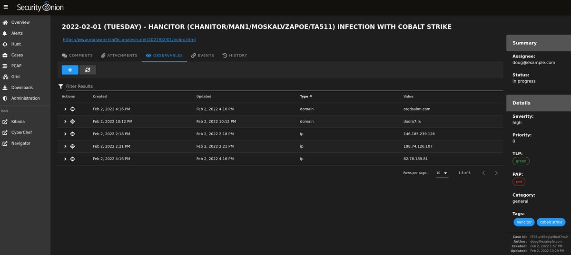Screen dimensions: 571x255
Task: Open the History tab
Action: point(235,56)
